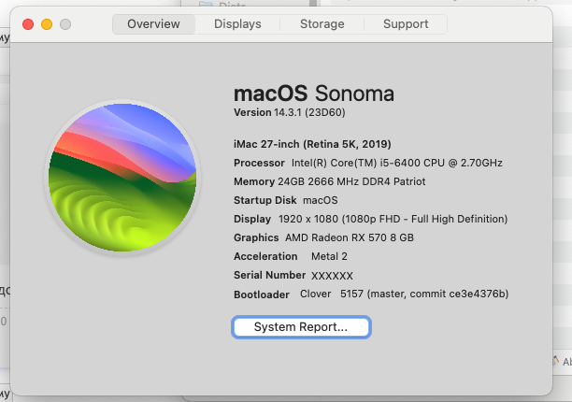Click Memory 24GB 2666 MHz DDR4 Patriot
572x402 pixels.
point(329,181)
